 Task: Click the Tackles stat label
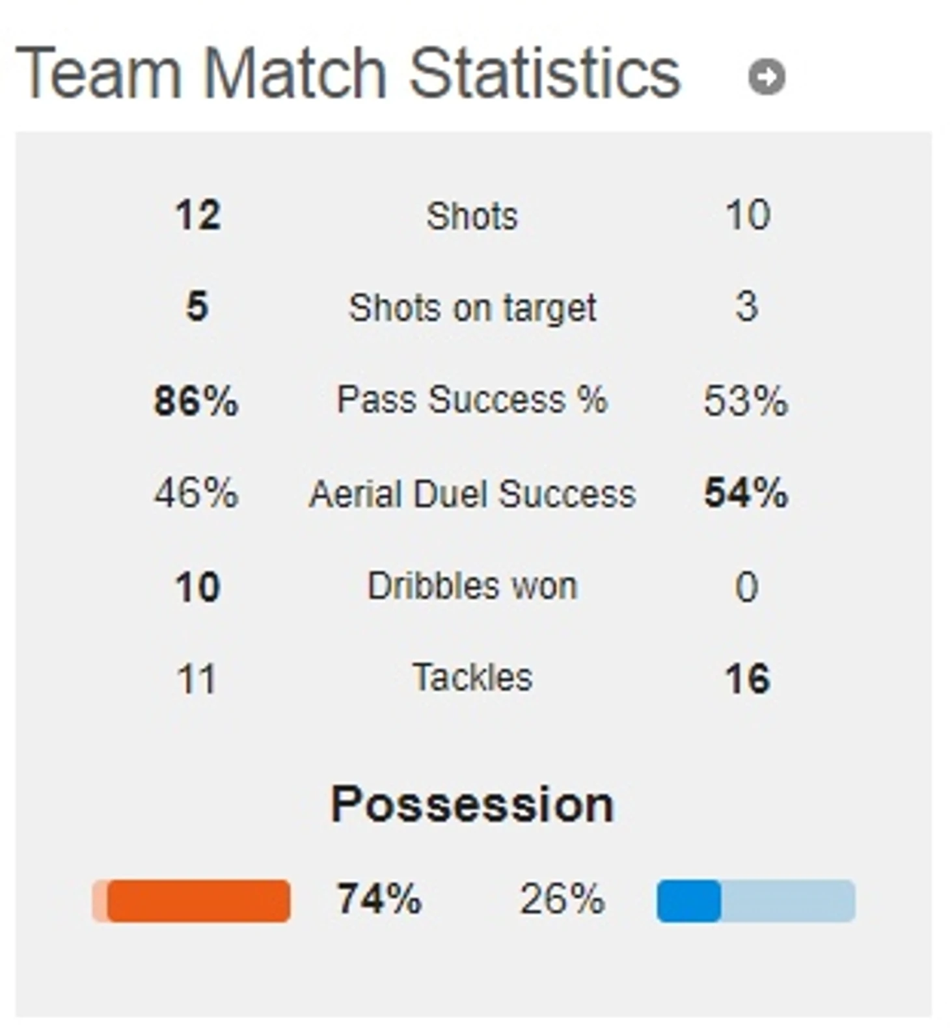(472, 678)
